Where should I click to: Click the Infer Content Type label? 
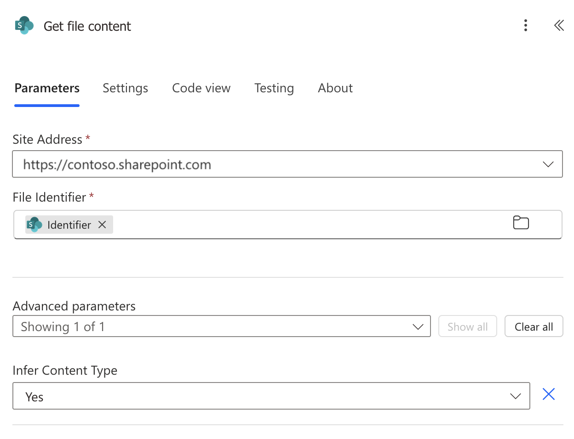click(x=65, y=370)
